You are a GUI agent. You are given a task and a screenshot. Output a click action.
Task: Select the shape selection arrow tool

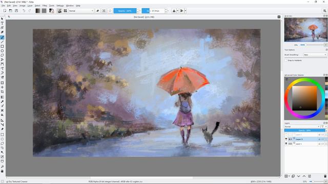pos(2,19)
